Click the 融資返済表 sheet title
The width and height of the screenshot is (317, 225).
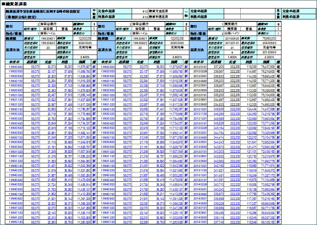tap(15, 4)
